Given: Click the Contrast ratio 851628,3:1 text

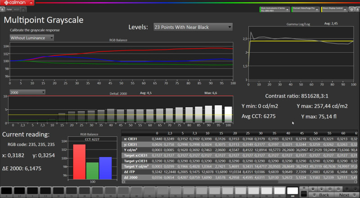Looking at the screenshot, I should click(297, 96).
